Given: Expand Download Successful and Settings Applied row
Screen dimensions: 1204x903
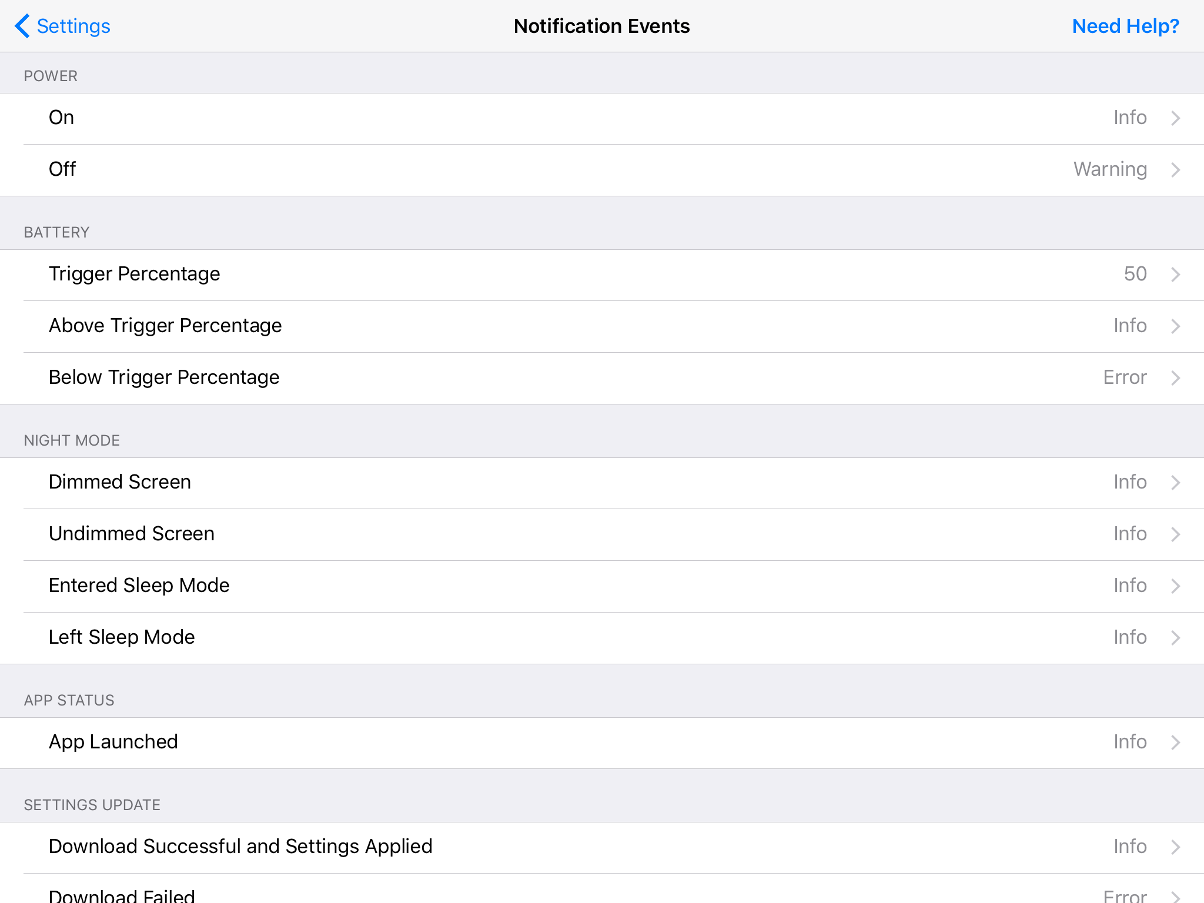Looking at the screenshot, I should click(x=1175, y=847).
